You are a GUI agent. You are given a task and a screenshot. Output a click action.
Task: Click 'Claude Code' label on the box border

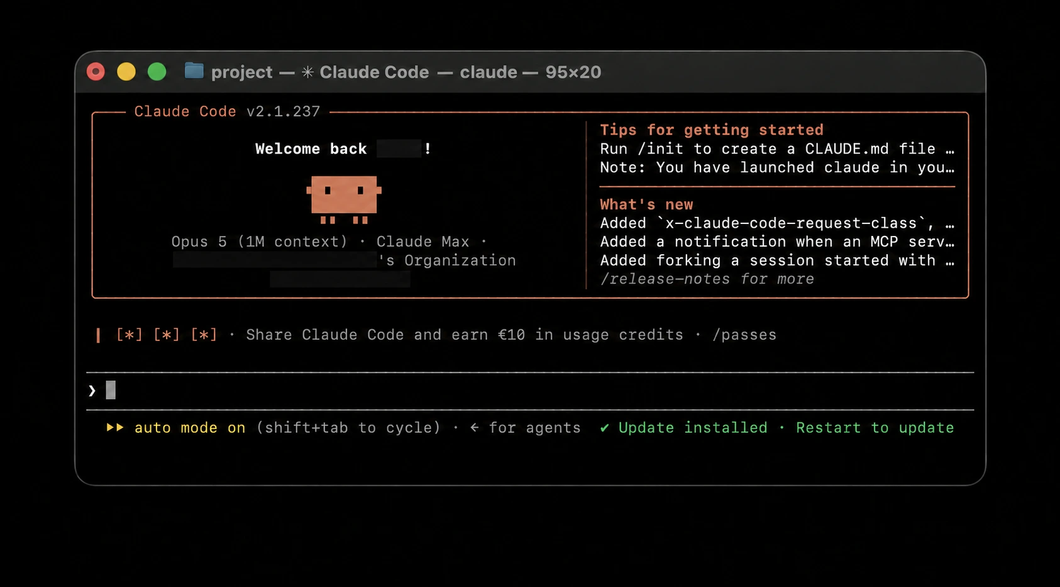tap(185, 111)
